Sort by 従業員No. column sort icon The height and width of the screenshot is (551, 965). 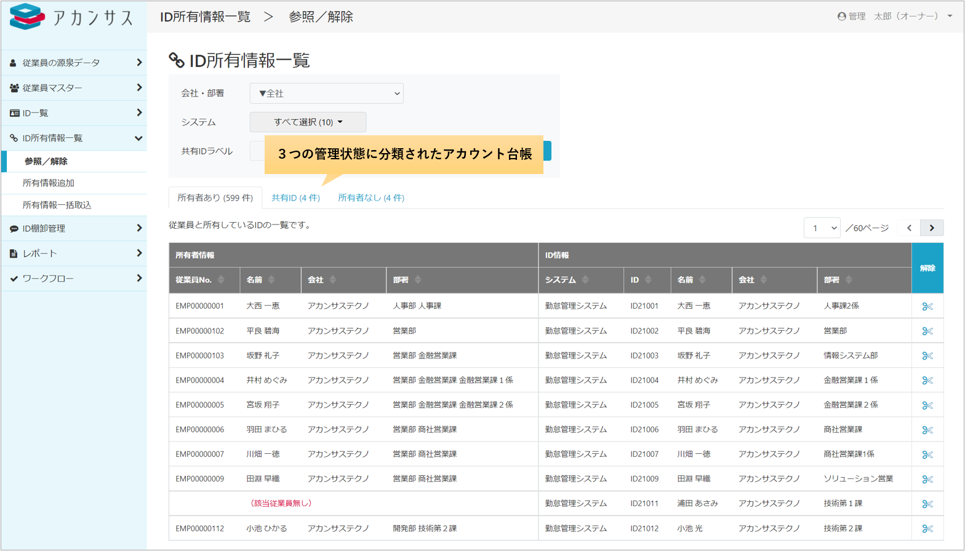pyautogui.click(x=221, y=280)
